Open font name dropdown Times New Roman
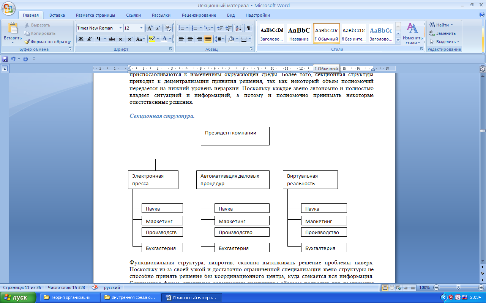The height and width of the screenshot is (303, 486). pyautogui.click(x=120, y=28)
